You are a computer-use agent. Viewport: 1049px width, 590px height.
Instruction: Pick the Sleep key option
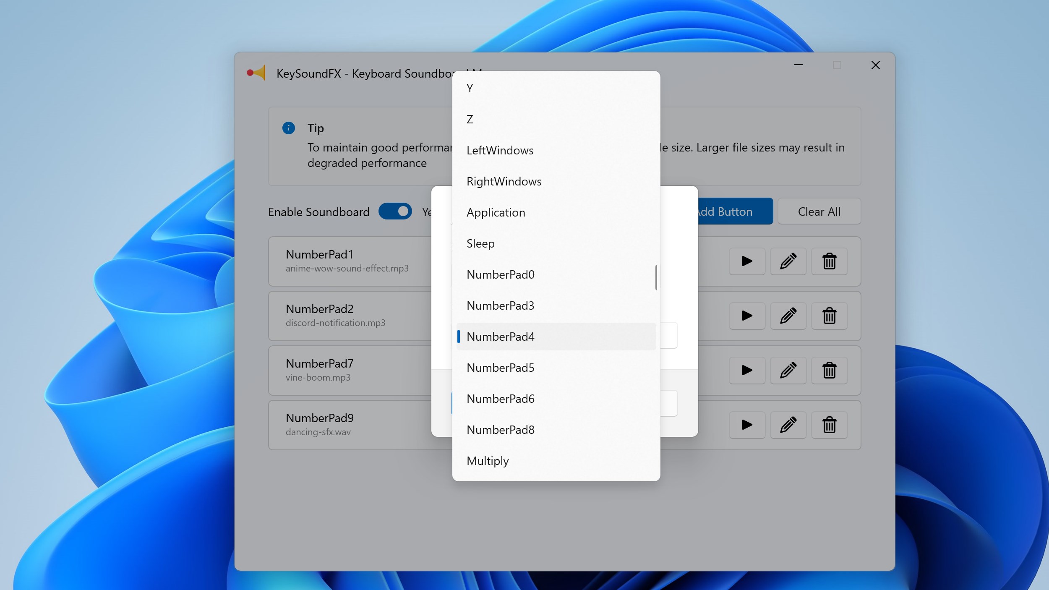point(556,243)
